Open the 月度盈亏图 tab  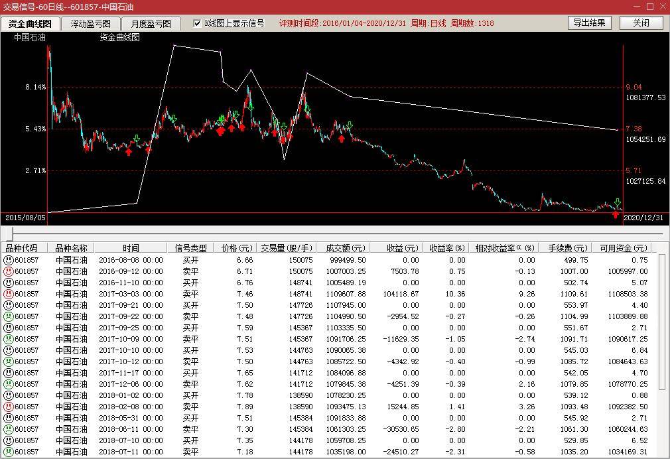click(x=151, y=23)
